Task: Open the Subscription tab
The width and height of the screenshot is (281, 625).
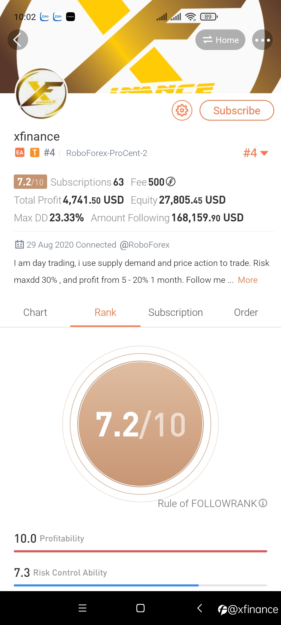Action: [x=176, y=312]
